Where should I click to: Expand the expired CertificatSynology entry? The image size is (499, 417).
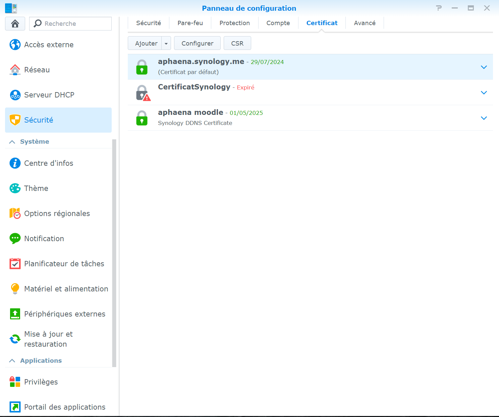(484, 93)
